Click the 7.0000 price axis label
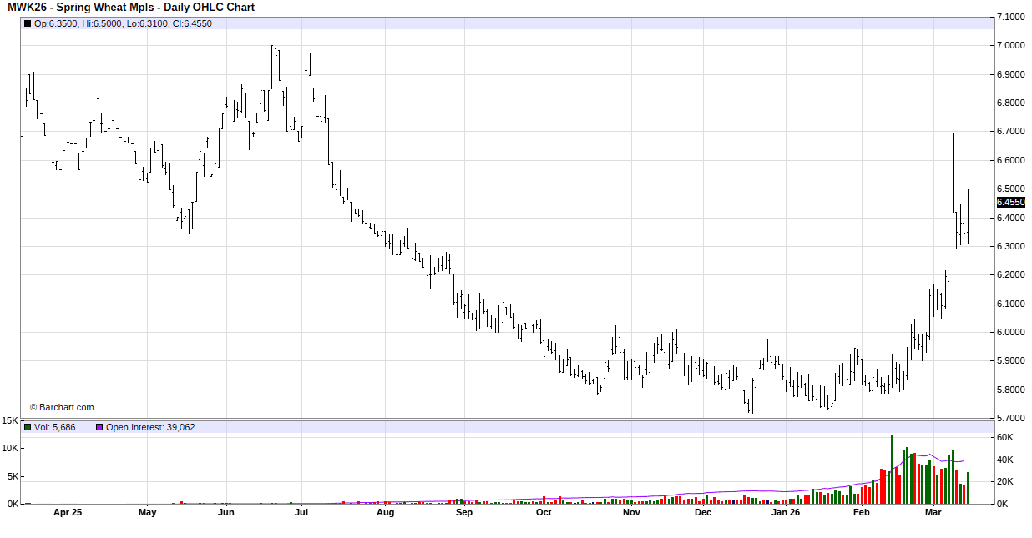1032x538 pixels. (1010, 45)
